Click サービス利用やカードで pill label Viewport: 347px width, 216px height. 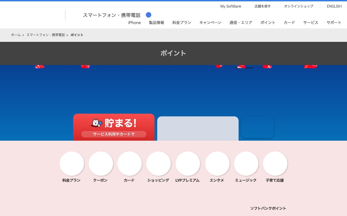[x=114, y=134]
